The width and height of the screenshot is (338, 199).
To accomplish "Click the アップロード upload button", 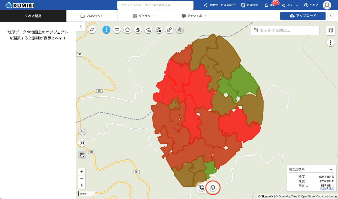I will [303, 16].
